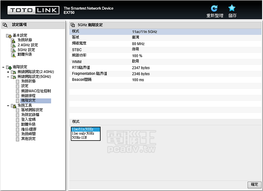
Task: Open 5GHz 設定 in basic settings
Action: pyautogui.click(x=26, y=50)
